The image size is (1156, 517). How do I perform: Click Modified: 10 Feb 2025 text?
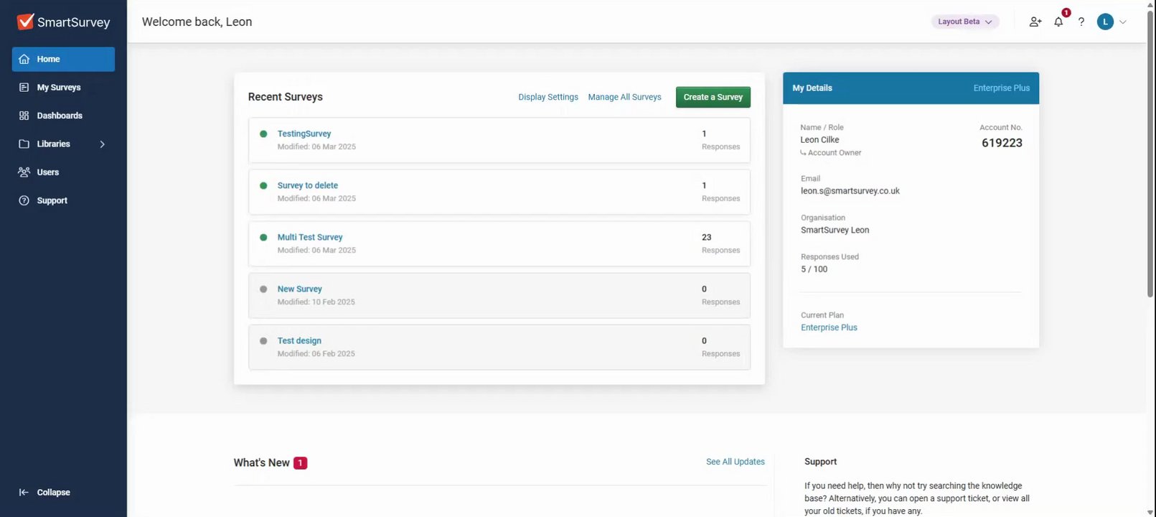316,302
